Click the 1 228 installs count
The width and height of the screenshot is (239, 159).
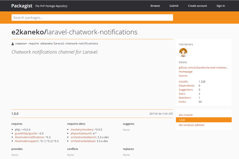tap(202, 81)
